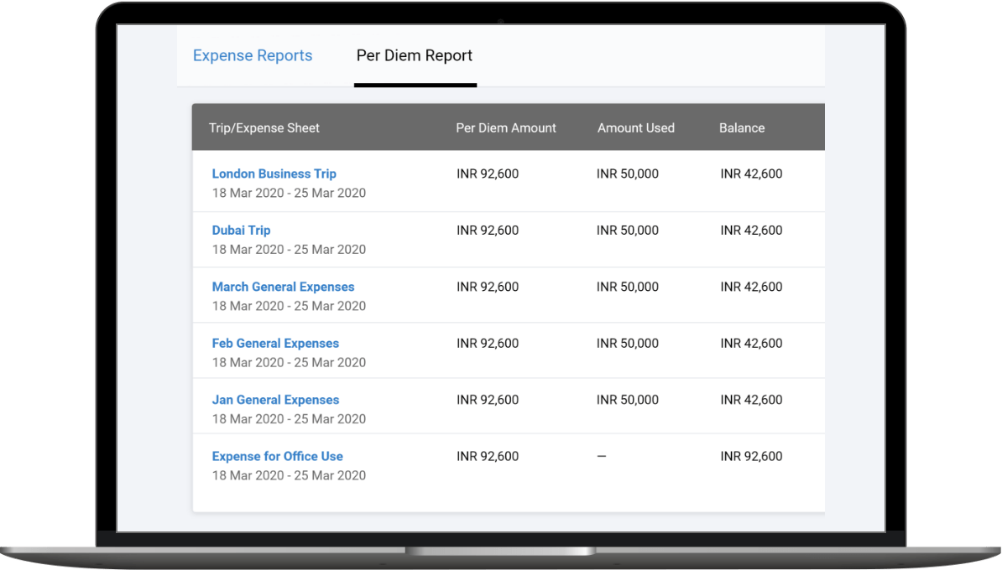Switch to the Expense Reports tab
Image resolution: width=1002 pixels, height=570 pixels.
pos(253,55)
